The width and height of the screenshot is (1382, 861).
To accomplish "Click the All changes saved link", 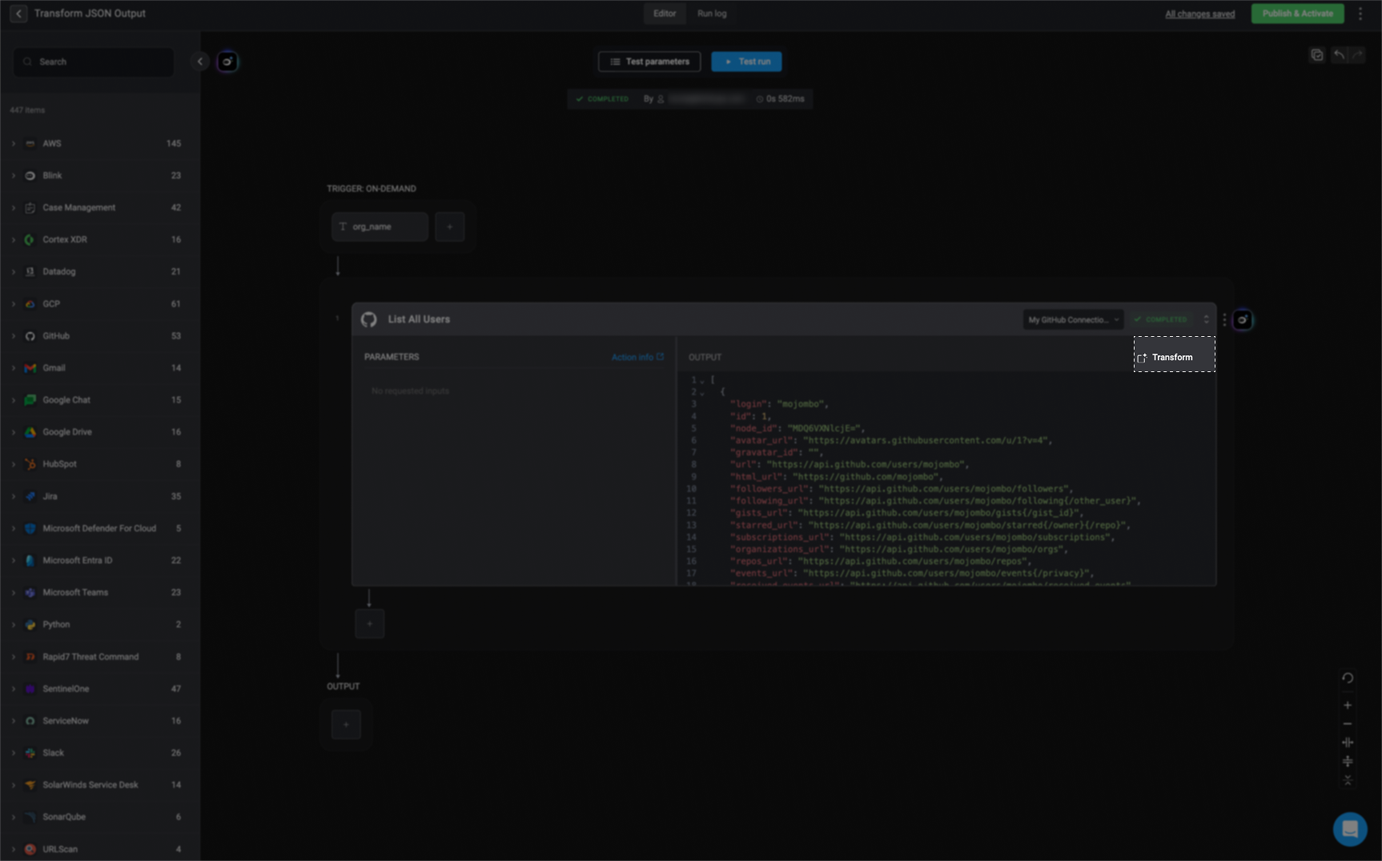I will point(1200,14).
